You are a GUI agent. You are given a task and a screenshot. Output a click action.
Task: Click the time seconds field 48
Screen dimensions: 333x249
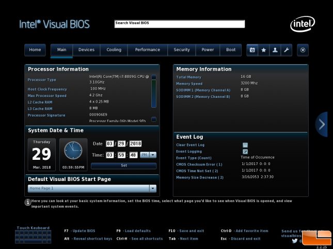133,155
